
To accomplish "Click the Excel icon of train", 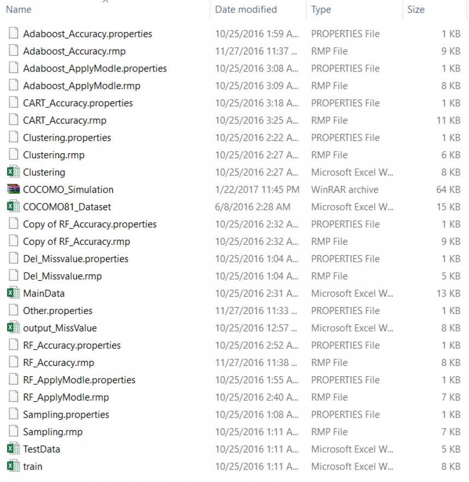I will click(13, 466).
